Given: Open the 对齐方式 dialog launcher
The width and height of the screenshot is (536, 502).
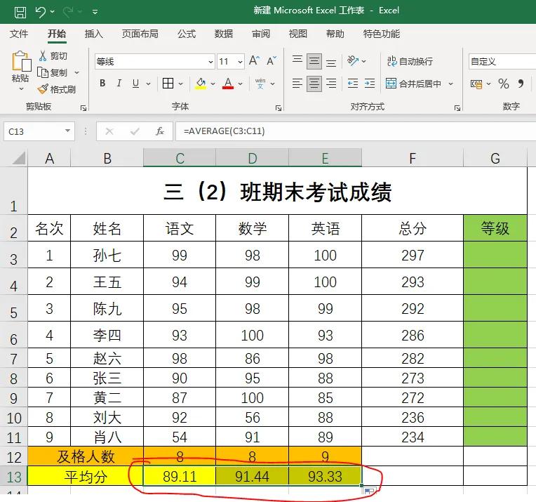Looking at the screenshot, I should (x=457, y=108).
